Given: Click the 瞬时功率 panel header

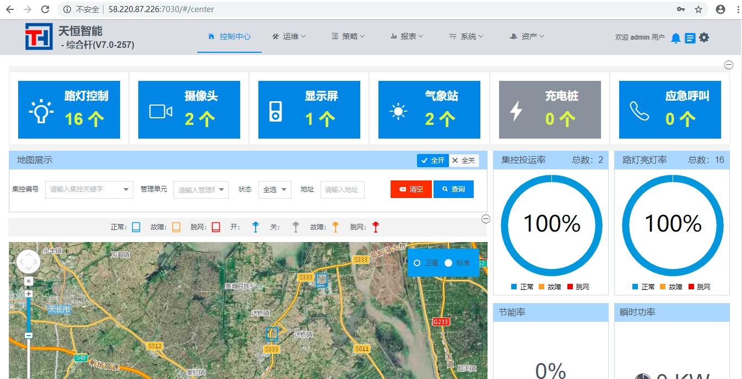Looking at the screenshot, I should (x=672, y=312).
